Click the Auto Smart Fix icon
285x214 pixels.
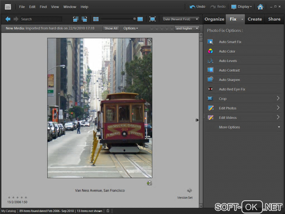tap(210, 42)
